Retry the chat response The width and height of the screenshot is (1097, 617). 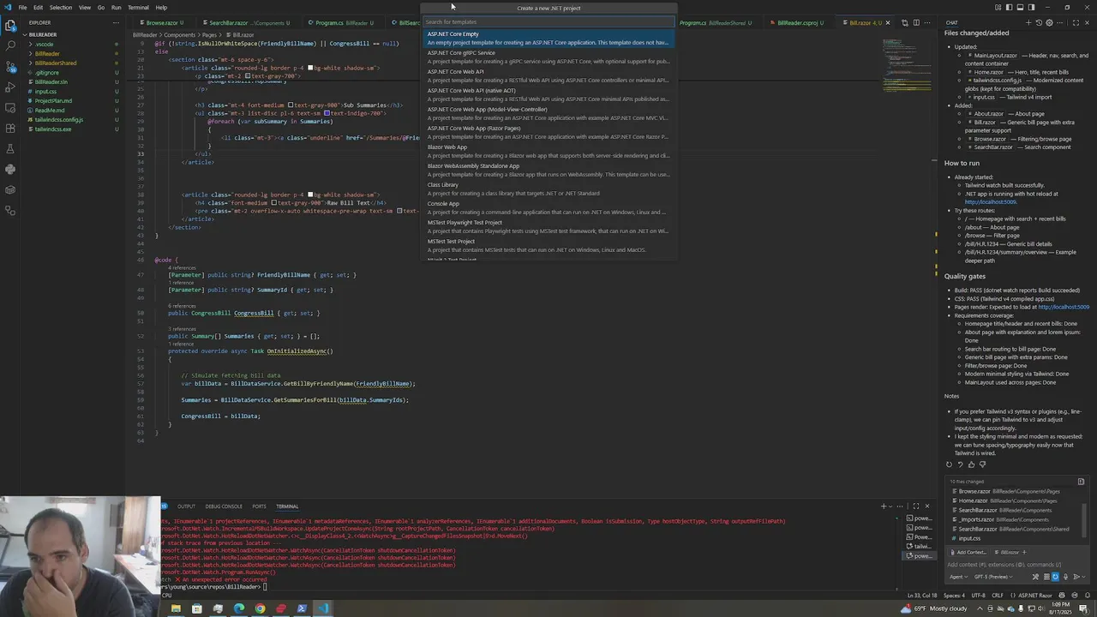949,464
